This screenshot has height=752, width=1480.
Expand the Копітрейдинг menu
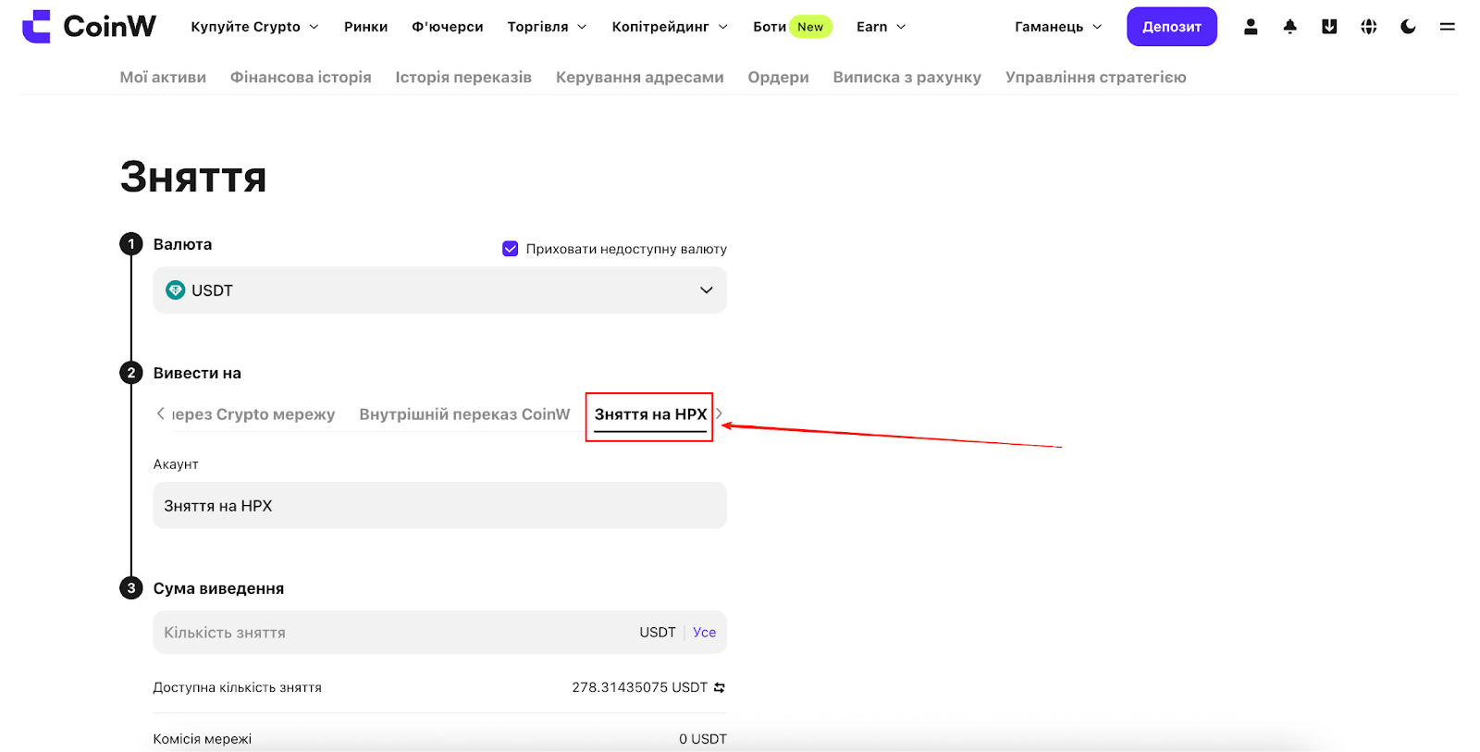pyautogui.click(x=670, y=27)
